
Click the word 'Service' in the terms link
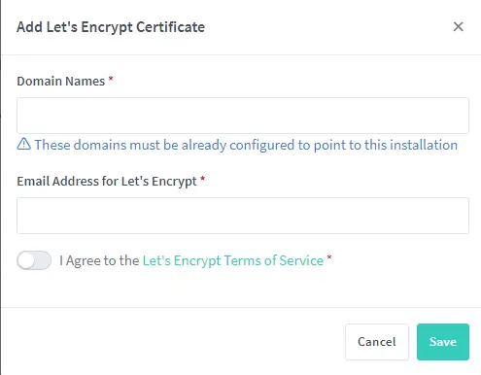[301, 260]
